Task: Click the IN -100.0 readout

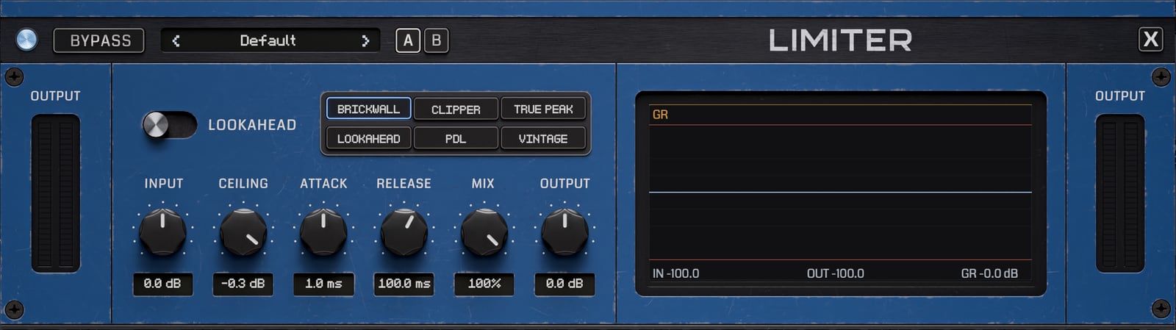Action: pyautogui.click(x=675, y=273)
